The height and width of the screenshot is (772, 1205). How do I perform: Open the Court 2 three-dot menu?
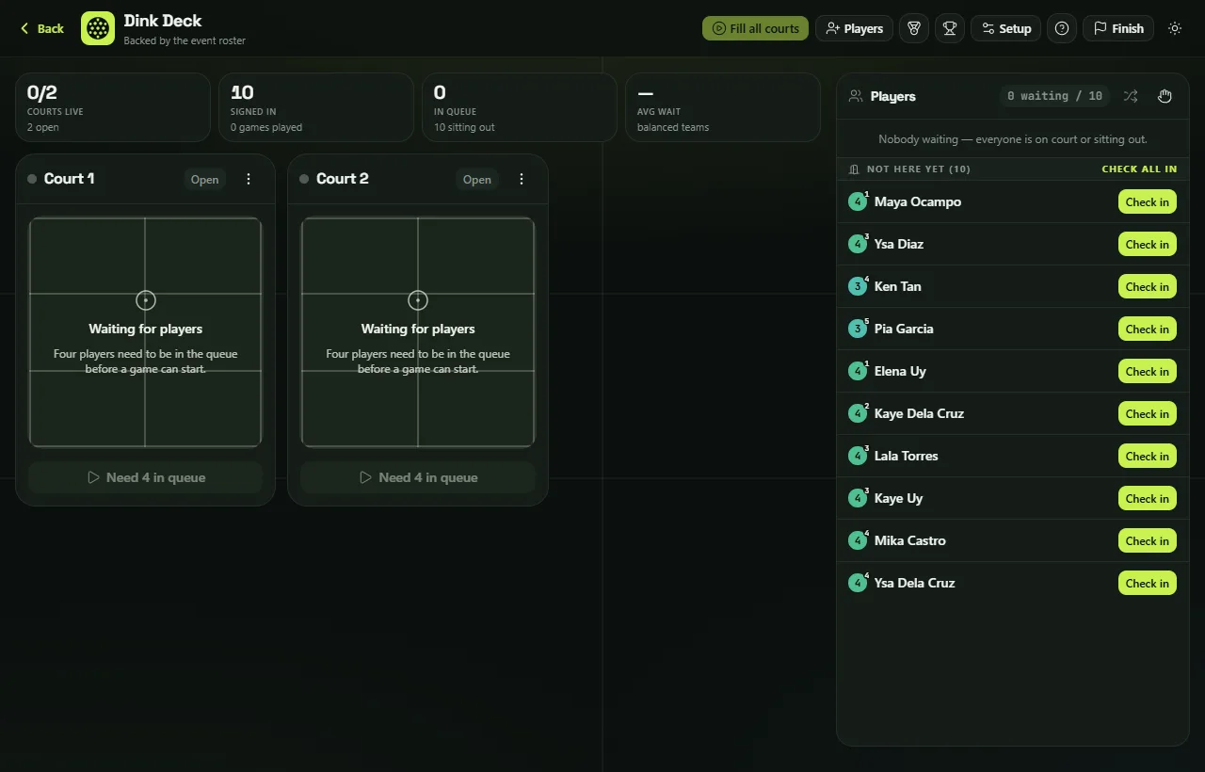(x=522, y=179)
